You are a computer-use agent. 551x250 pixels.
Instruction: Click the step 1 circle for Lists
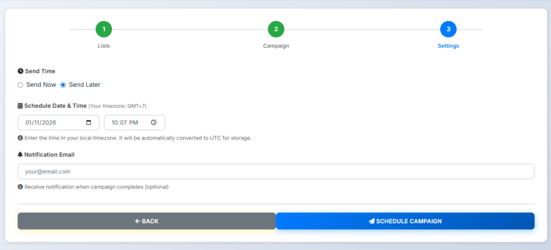click(104, 29)
